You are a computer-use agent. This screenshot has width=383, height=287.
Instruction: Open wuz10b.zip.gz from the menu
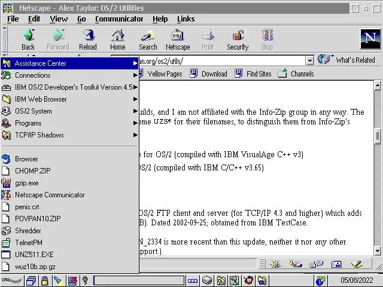click(x=69, y=267)
